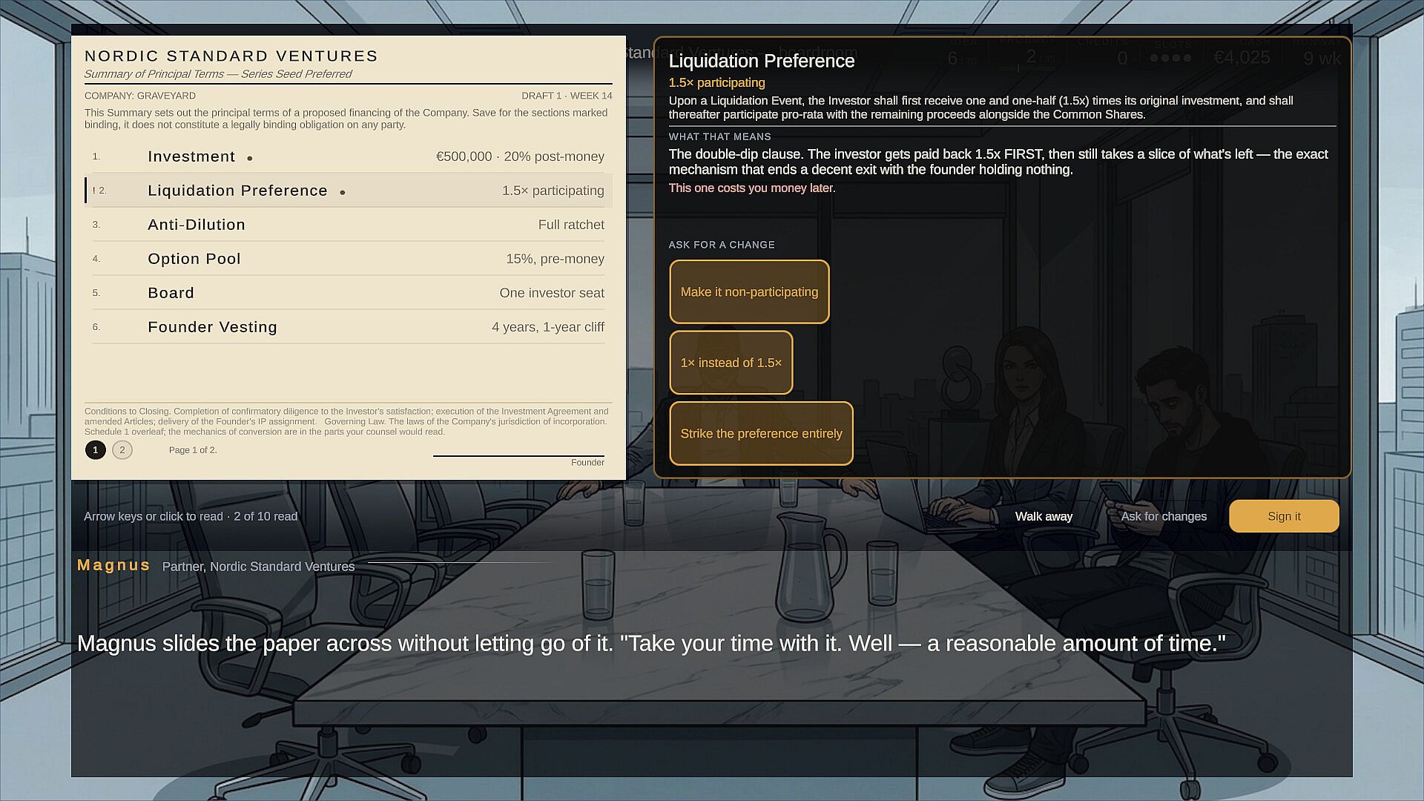Click the Page 1 of 2 label
Screen dimensions: 1424x801
click(x=193, y=450)
